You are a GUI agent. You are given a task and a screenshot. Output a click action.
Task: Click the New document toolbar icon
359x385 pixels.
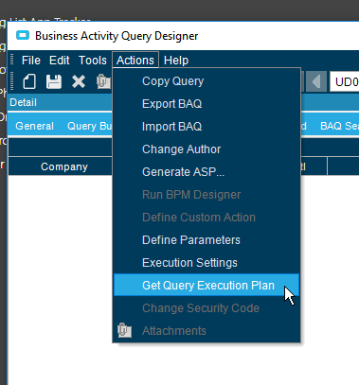29,81
